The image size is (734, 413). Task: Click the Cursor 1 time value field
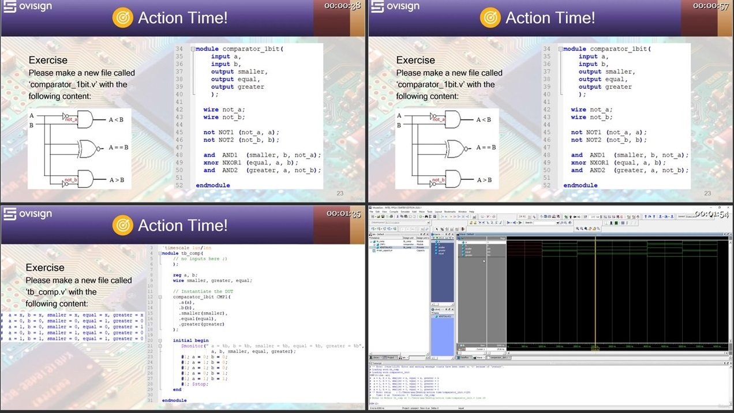tap(497, 350)
